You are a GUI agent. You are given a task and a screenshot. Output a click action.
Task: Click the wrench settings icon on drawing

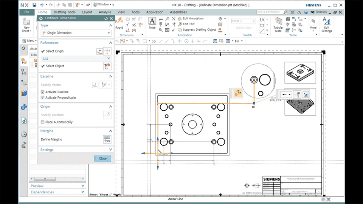point(237,93)
